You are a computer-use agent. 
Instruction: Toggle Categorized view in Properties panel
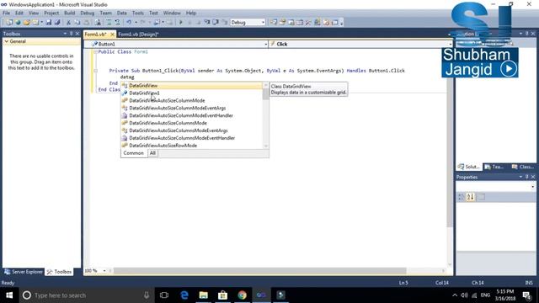[462, 197]
